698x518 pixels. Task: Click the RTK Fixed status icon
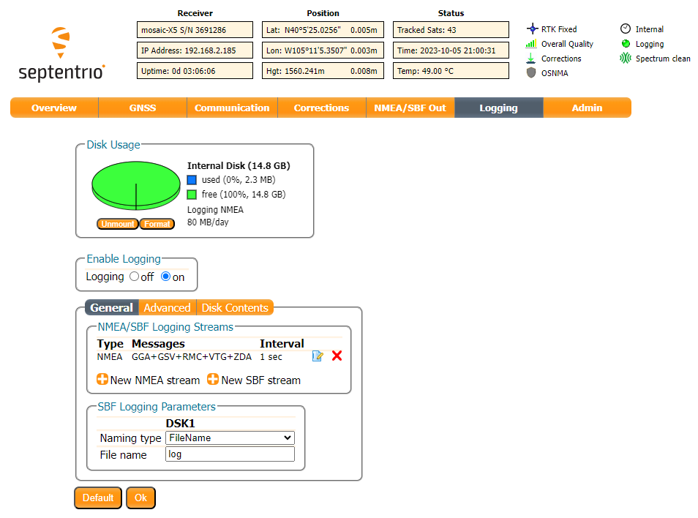click(x=532, y=29)
